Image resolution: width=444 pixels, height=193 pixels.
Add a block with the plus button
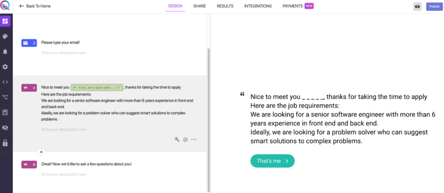coord(41,152)
